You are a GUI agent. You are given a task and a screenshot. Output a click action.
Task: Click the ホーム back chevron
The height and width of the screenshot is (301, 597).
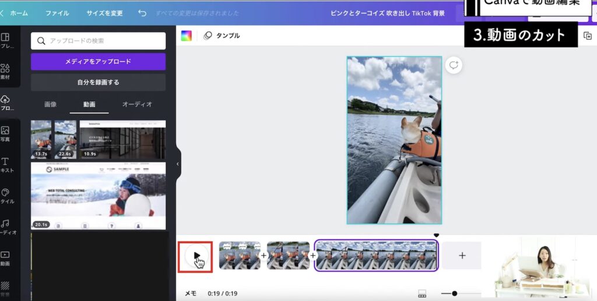point(2,13)
